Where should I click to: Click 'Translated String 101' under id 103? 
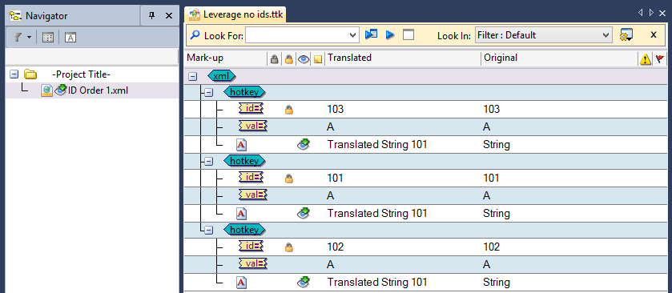click(x=377, y=144)
